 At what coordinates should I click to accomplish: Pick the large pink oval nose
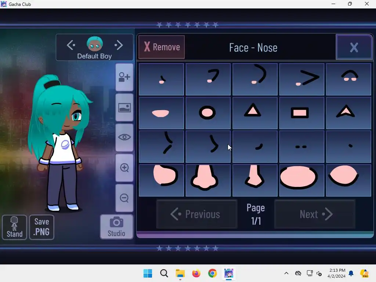pyautogui.click(x=302, y=180)
